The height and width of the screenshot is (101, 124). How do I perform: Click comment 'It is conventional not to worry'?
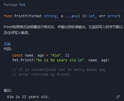[x=59, y=70]
